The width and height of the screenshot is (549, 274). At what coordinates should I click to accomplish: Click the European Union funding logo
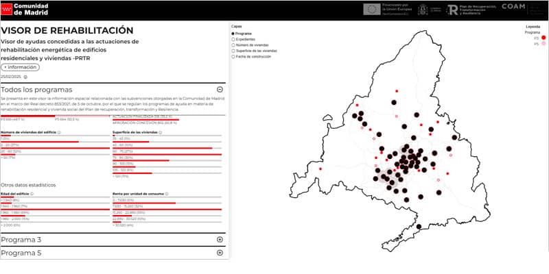coord(387,10)
